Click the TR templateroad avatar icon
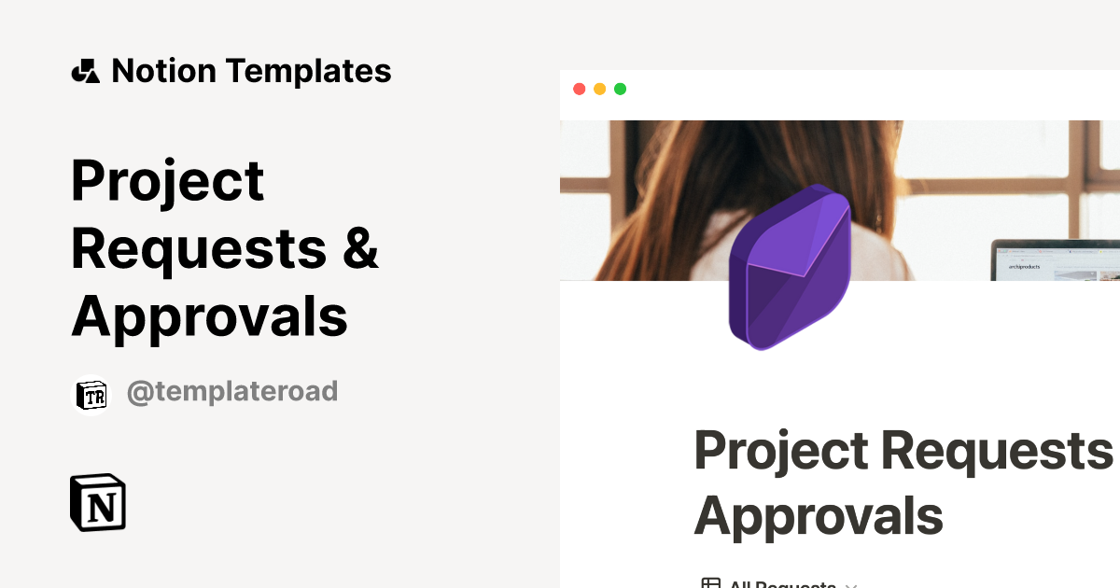The width and height of the screenshot is (1120, 588). [91, 392]
